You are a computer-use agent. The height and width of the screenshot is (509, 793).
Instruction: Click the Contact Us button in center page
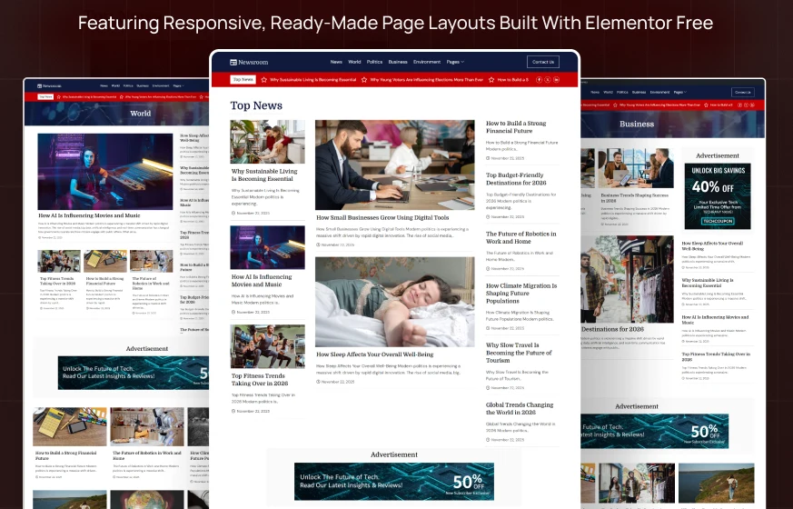[543, 62]
